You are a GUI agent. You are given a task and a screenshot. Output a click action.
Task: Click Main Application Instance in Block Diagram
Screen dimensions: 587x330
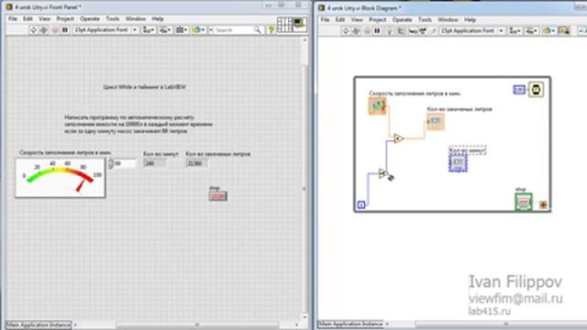click(x=350, y=324)
